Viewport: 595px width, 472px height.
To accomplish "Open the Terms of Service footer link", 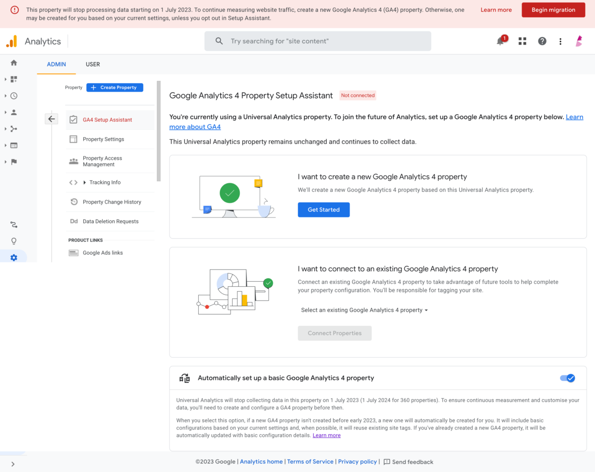I will click(310, 462).
